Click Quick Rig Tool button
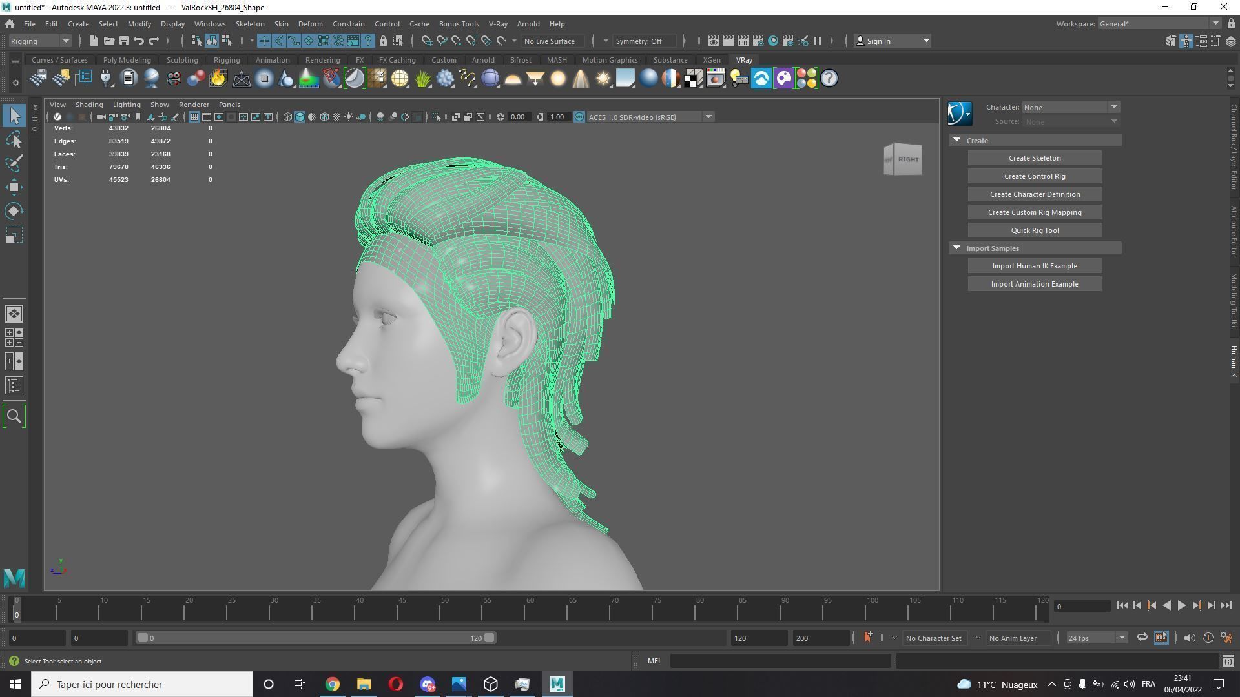This screenshot has width=1240, height=697. click(x=1035, y=230)
